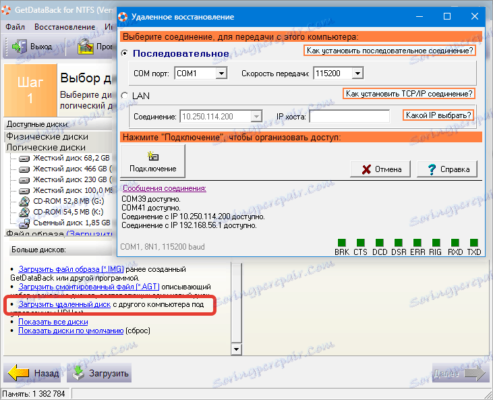Click COM41 доступно message line
The image size is (493, 400).
click(151, 208)
